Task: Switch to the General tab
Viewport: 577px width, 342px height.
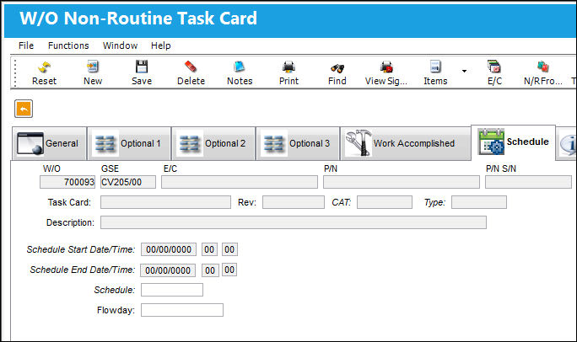Action: pos(49,144)
